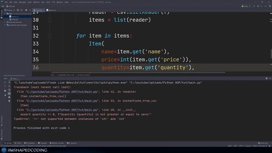This screenshot has width=272, height=153.
Task: Open the Navigate menu
Action: pos(23,2)
